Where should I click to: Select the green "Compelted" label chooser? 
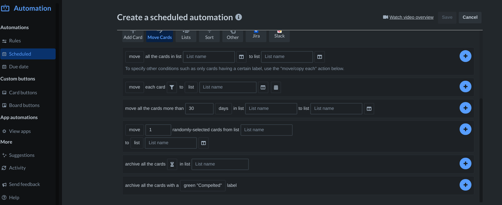click(x=203, y=185)
